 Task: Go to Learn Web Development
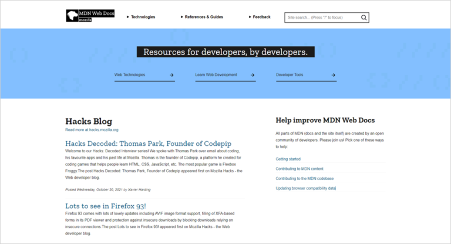pyautogui.click(x=216, y=75)
